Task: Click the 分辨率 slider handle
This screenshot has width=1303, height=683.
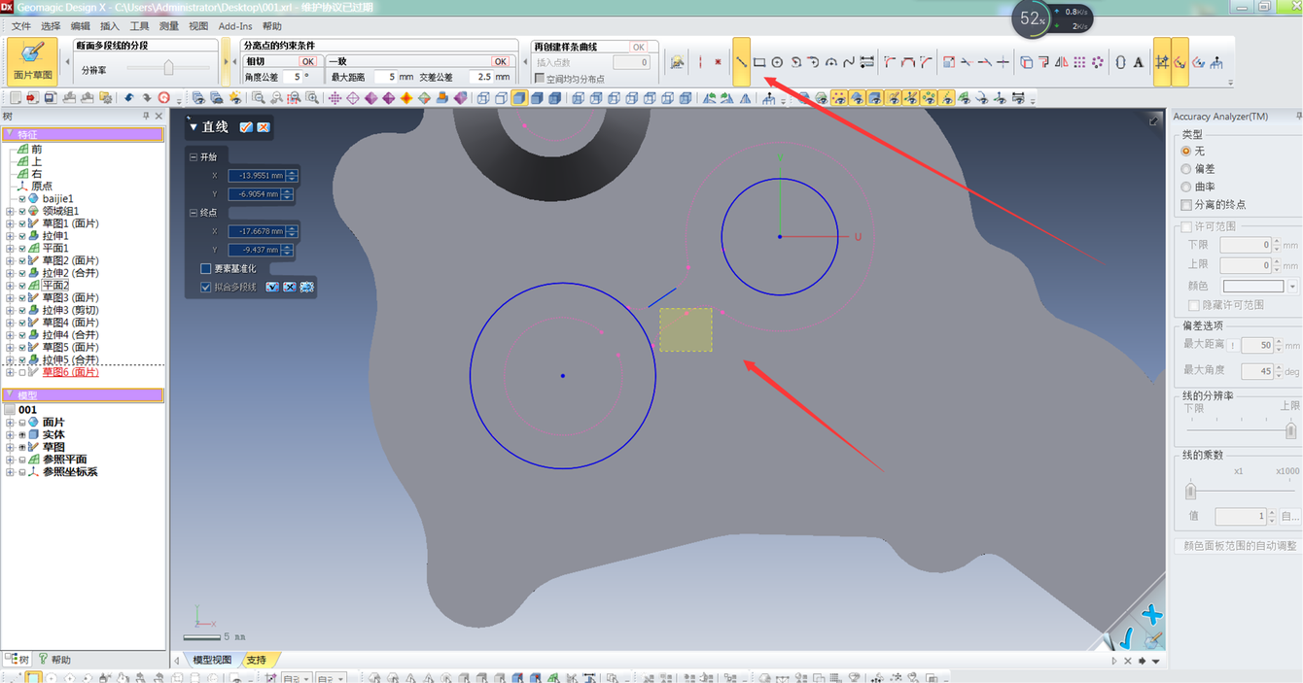Action: point(168,68)
